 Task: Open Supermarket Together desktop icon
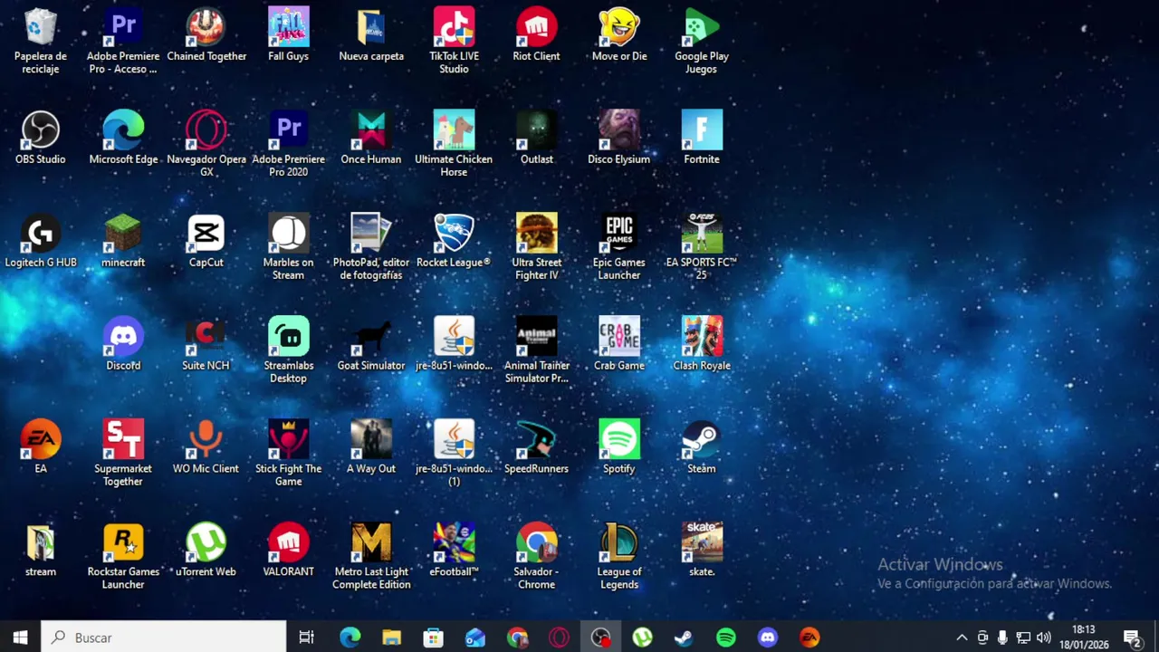123,454
